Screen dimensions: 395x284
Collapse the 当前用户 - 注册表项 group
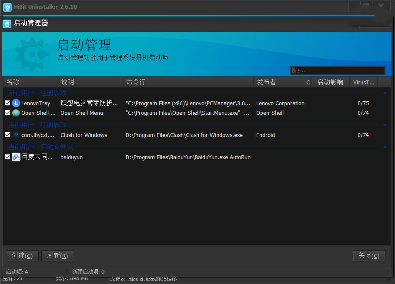pyautogui.click(x=385, y=125)
